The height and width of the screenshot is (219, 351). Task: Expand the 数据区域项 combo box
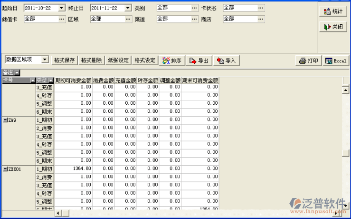[x=45, y=60]
